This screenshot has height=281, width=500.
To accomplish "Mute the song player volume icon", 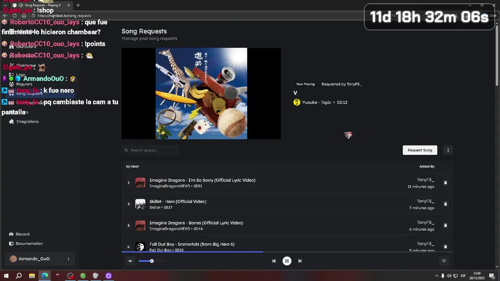I will click(130, 261).
